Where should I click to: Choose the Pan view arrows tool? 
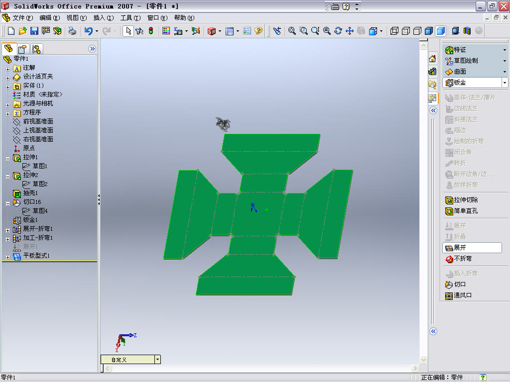tap(350, 31)
